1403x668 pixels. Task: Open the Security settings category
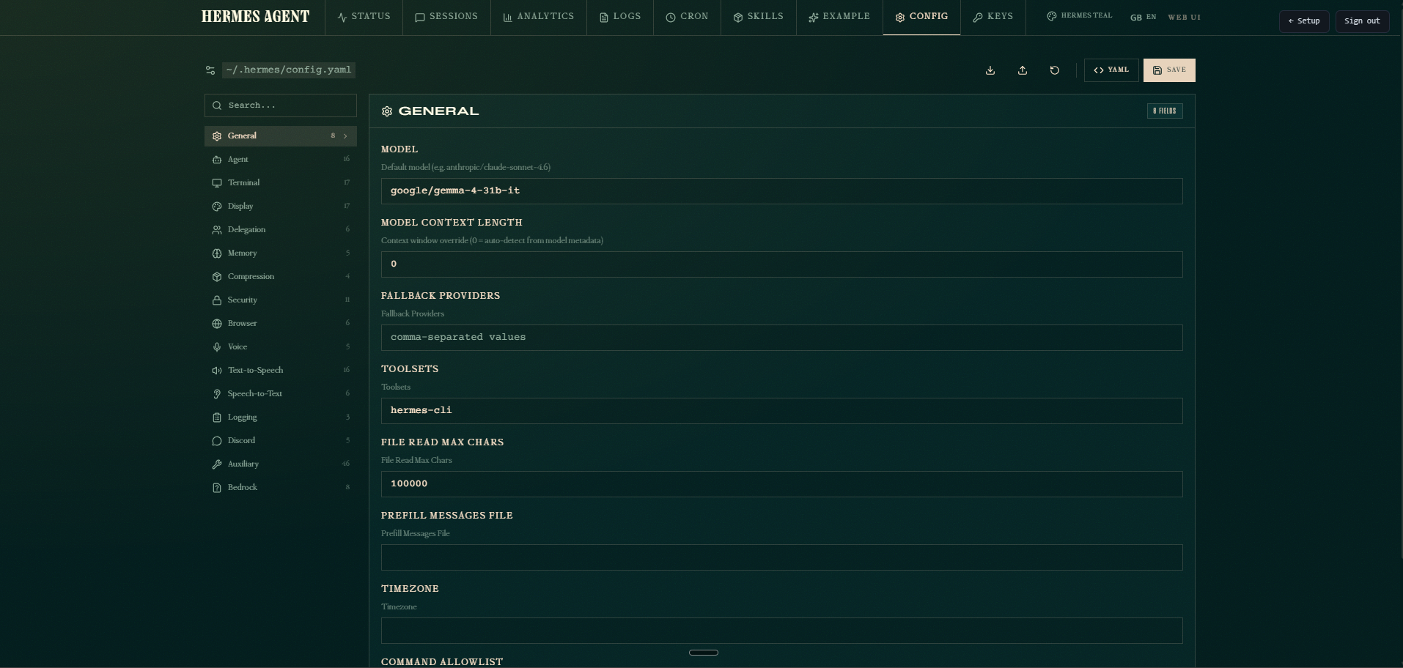pos(242,300)
